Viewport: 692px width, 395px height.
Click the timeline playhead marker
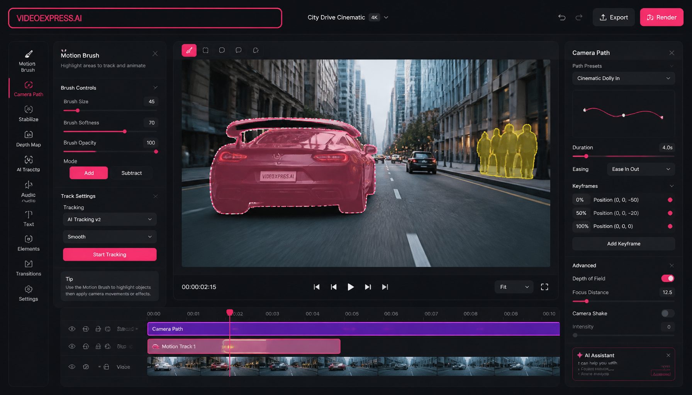tap(230, 312)
